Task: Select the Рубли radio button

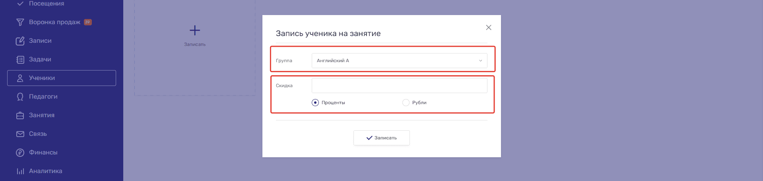Action: click(x=406, y=103)
